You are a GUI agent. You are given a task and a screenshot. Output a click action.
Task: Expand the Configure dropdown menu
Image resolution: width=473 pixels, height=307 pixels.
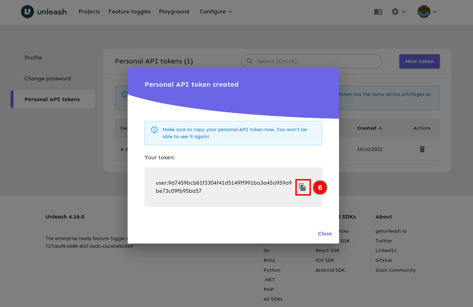pyautogui.click(x=216, y=12)
